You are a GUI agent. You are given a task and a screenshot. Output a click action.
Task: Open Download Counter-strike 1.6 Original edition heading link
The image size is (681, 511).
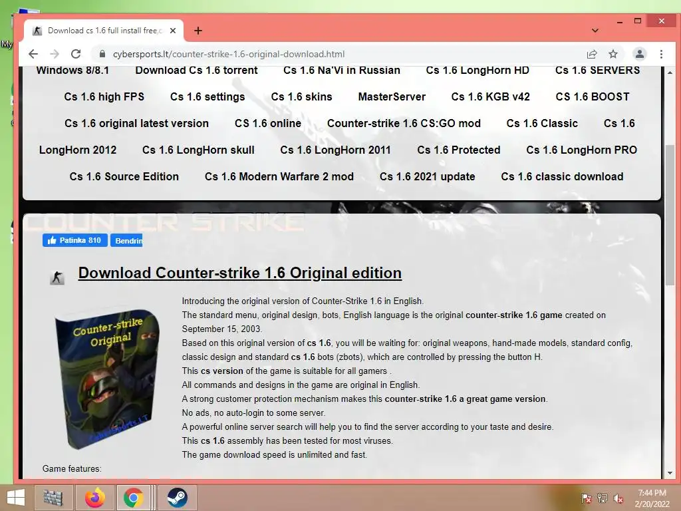click(239, 273)
